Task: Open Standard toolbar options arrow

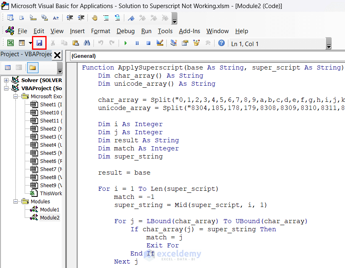Action: pyautogui.click(x=329, y=43)
